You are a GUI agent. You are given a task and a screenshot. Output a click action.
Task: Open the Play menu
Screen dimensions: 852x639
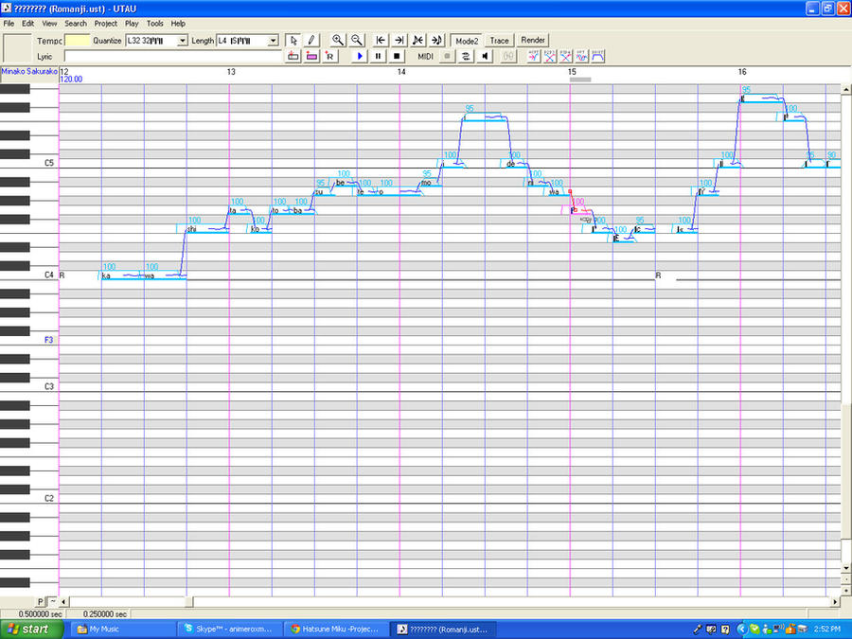[132, 24]
